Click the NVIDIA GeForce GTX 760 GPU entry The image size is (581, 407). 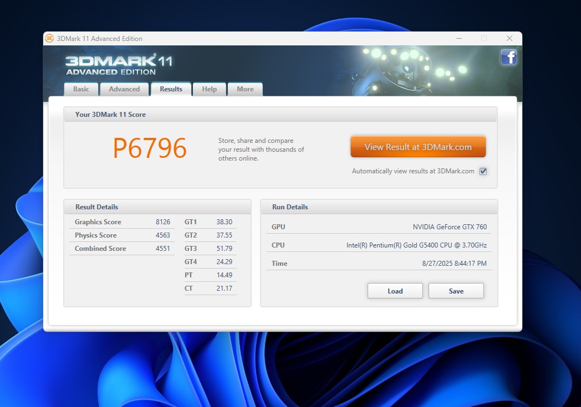point(449,226)
